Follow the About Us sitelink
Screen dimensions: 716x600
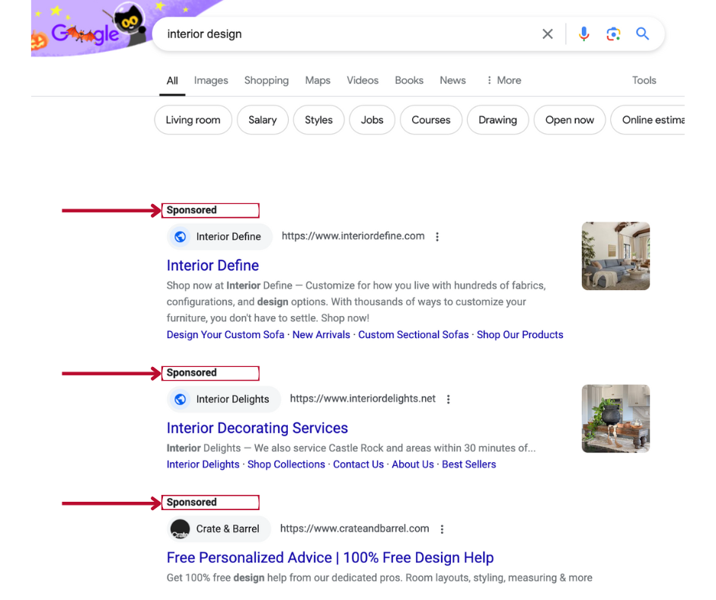413,464
